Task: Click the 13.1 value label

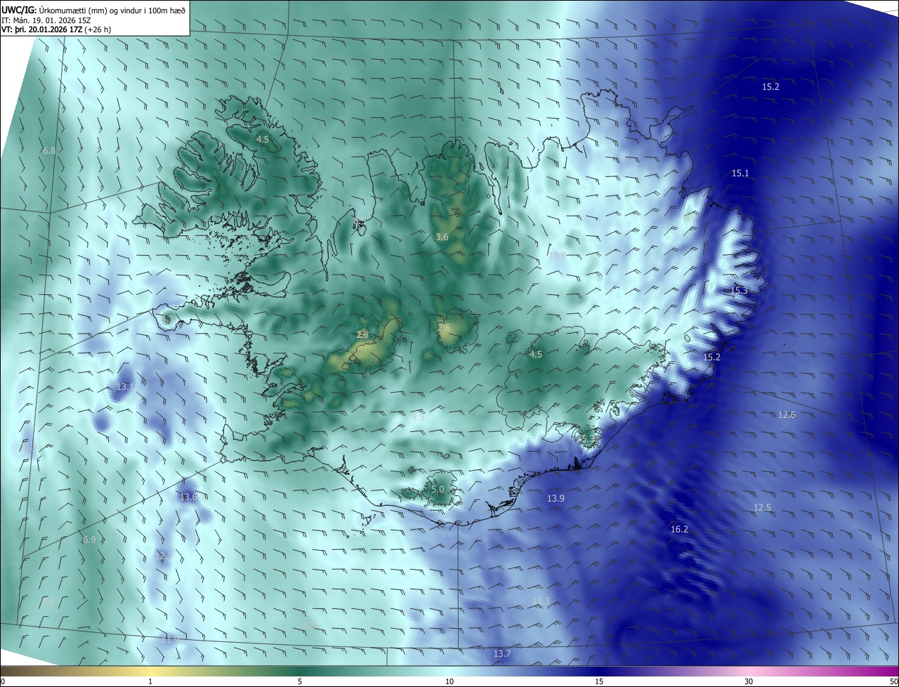Action: point(125,387)
